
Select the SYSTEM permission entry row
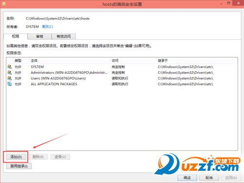[122, 67]
